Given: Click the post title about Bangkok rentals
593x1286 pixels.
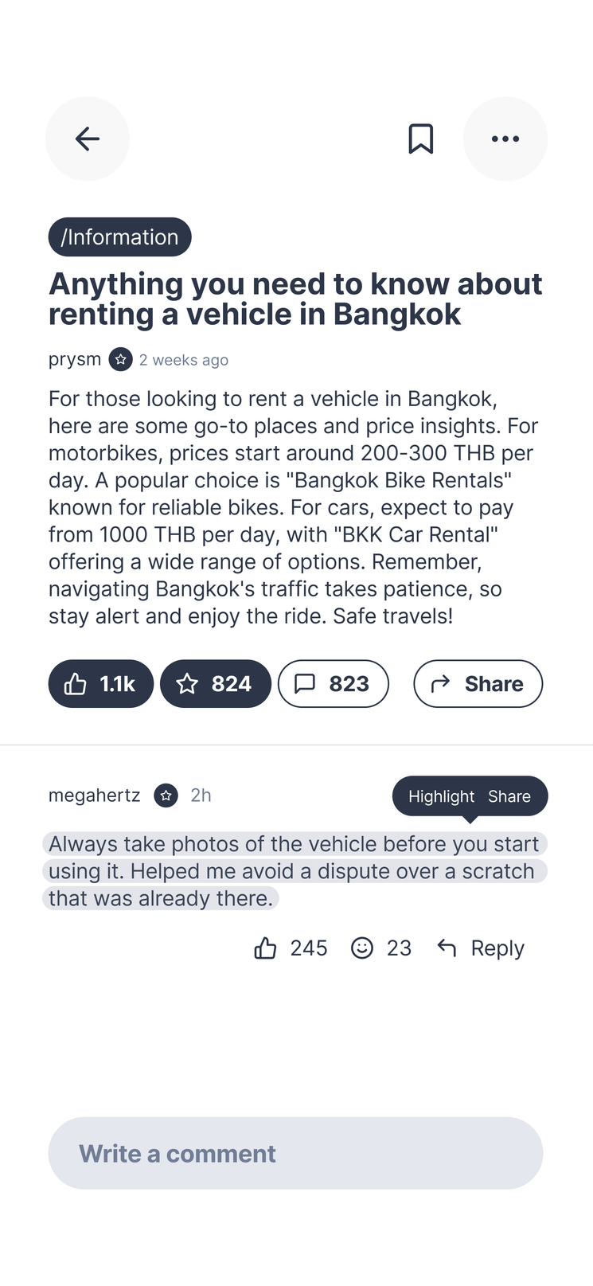Looking at the screenshot, I should (295, 299).
